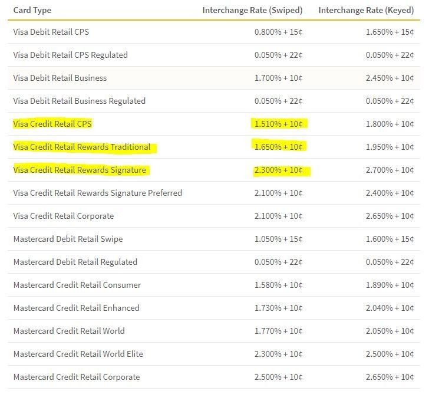
Task: Click Mastercard Credit Retail Enhanced label
Action: click(77, 308)
